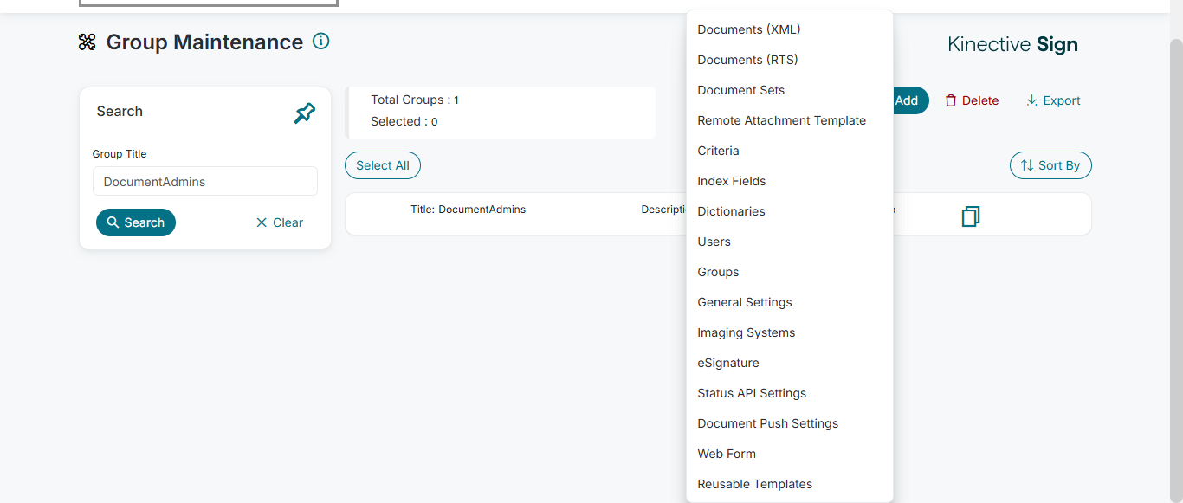Click the Select All button
Viewport: 1183px width, 503px height.
[x=383, y=165]
